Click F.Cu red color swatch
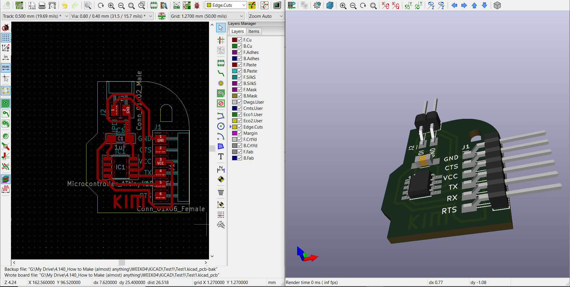Viewport: 570px width, 287px height. [234, 40]
